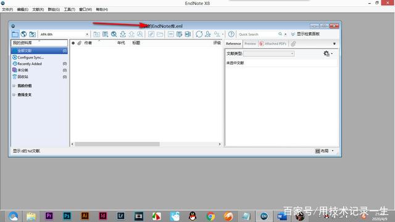Click into the Quick Search field
Viewport: 395px width, 222px height.
pos(257,35)
